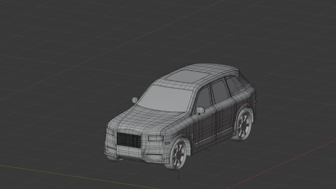
Task: Select the side mirror on the car's far side
Action: click(135, 100)
